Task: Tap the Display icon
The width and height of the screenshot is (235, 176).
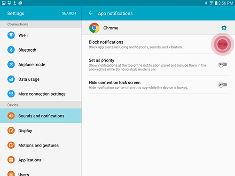Action: click(11, 130)
